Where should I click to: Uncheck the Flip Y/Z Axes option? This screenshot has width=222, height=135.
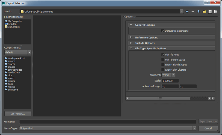point(163,55)
